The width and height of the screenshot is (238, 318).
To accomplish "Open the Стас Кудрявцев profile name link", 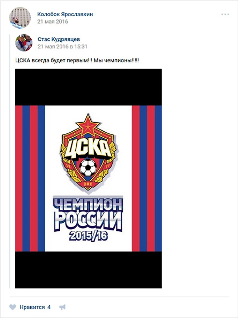I will [x=59, y=39].
